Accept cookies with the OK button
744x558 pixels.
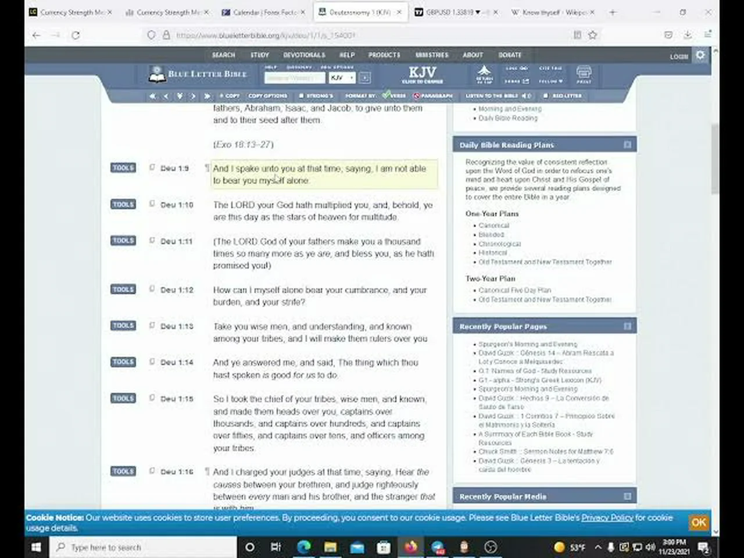(699, 522)
